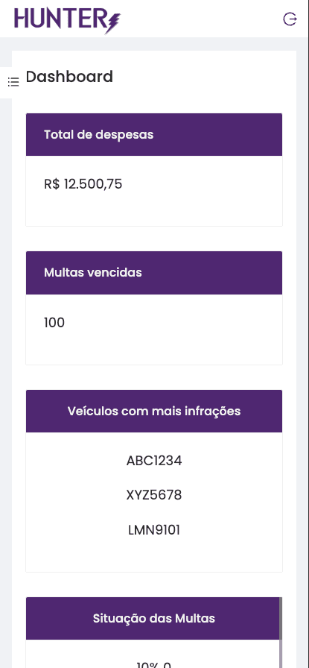Click the Total de despesas card header
309x668 pixels.
tap(154, 135)
